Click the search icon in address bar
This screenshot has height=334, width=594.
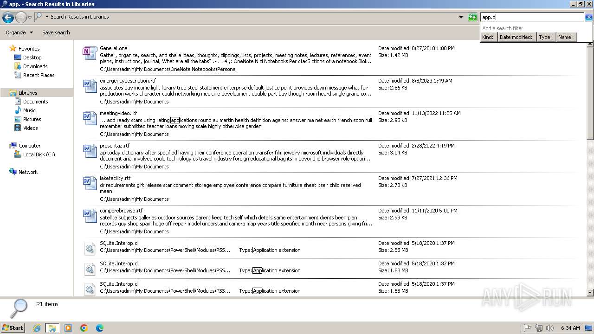coord(39,17)
